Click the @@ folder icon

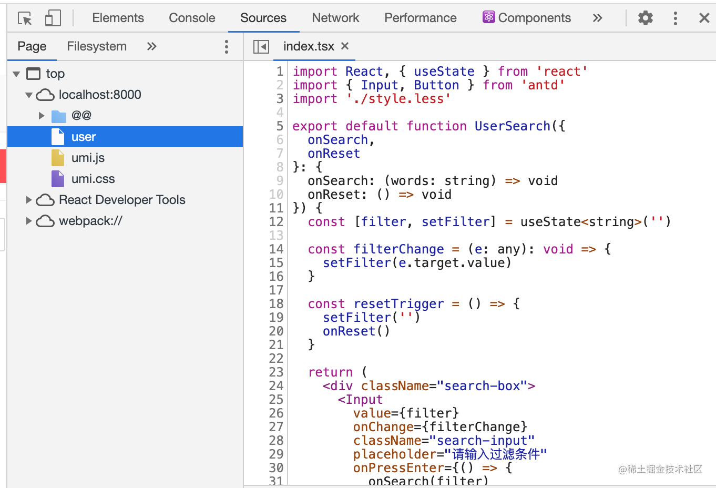[58, 116]
